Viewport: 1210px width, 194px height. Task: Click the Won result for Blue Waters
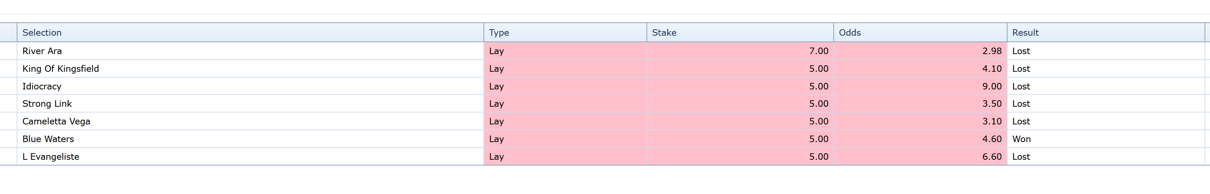pyautogui.click(x=1022, y=139)
